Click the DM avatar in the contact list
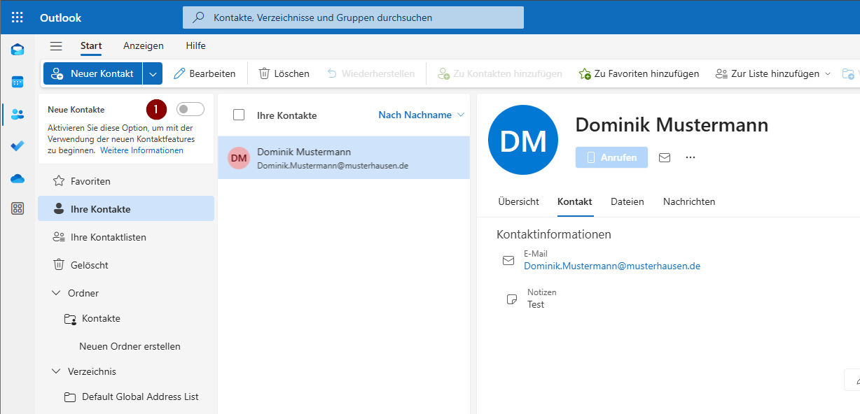 point(239,158)
